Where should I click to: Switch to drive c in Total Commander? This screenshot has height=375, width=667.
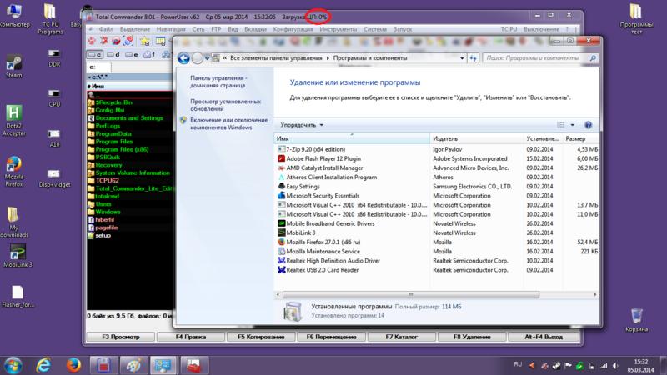[x=95, y=55]
